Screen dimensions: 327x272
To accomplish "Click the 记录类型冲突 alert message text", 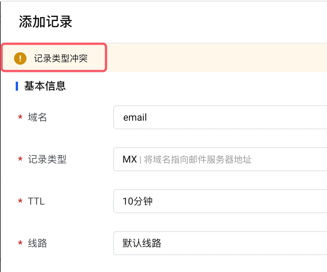I will (61, 58).
